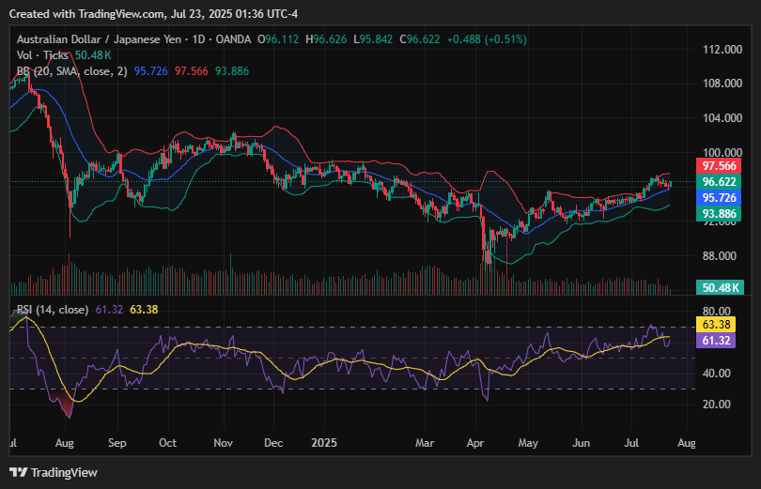Select the Vol · Ticks indicator label

(x=42, y=55)
